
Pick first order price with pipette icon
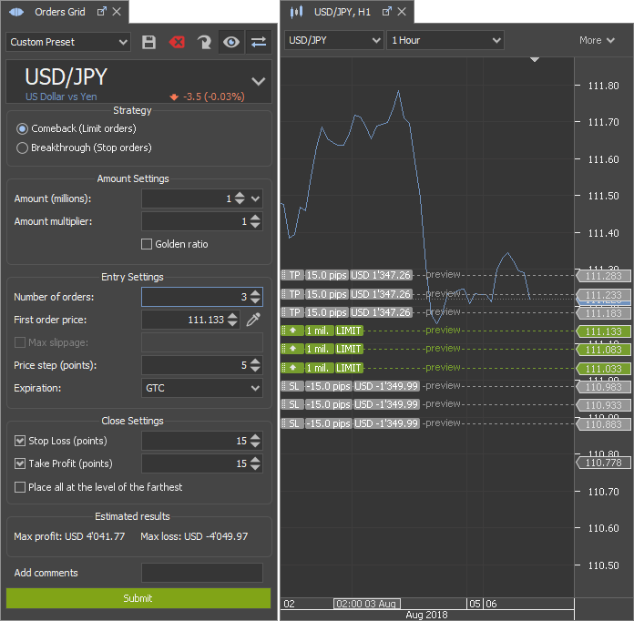[x=253, y=320]
